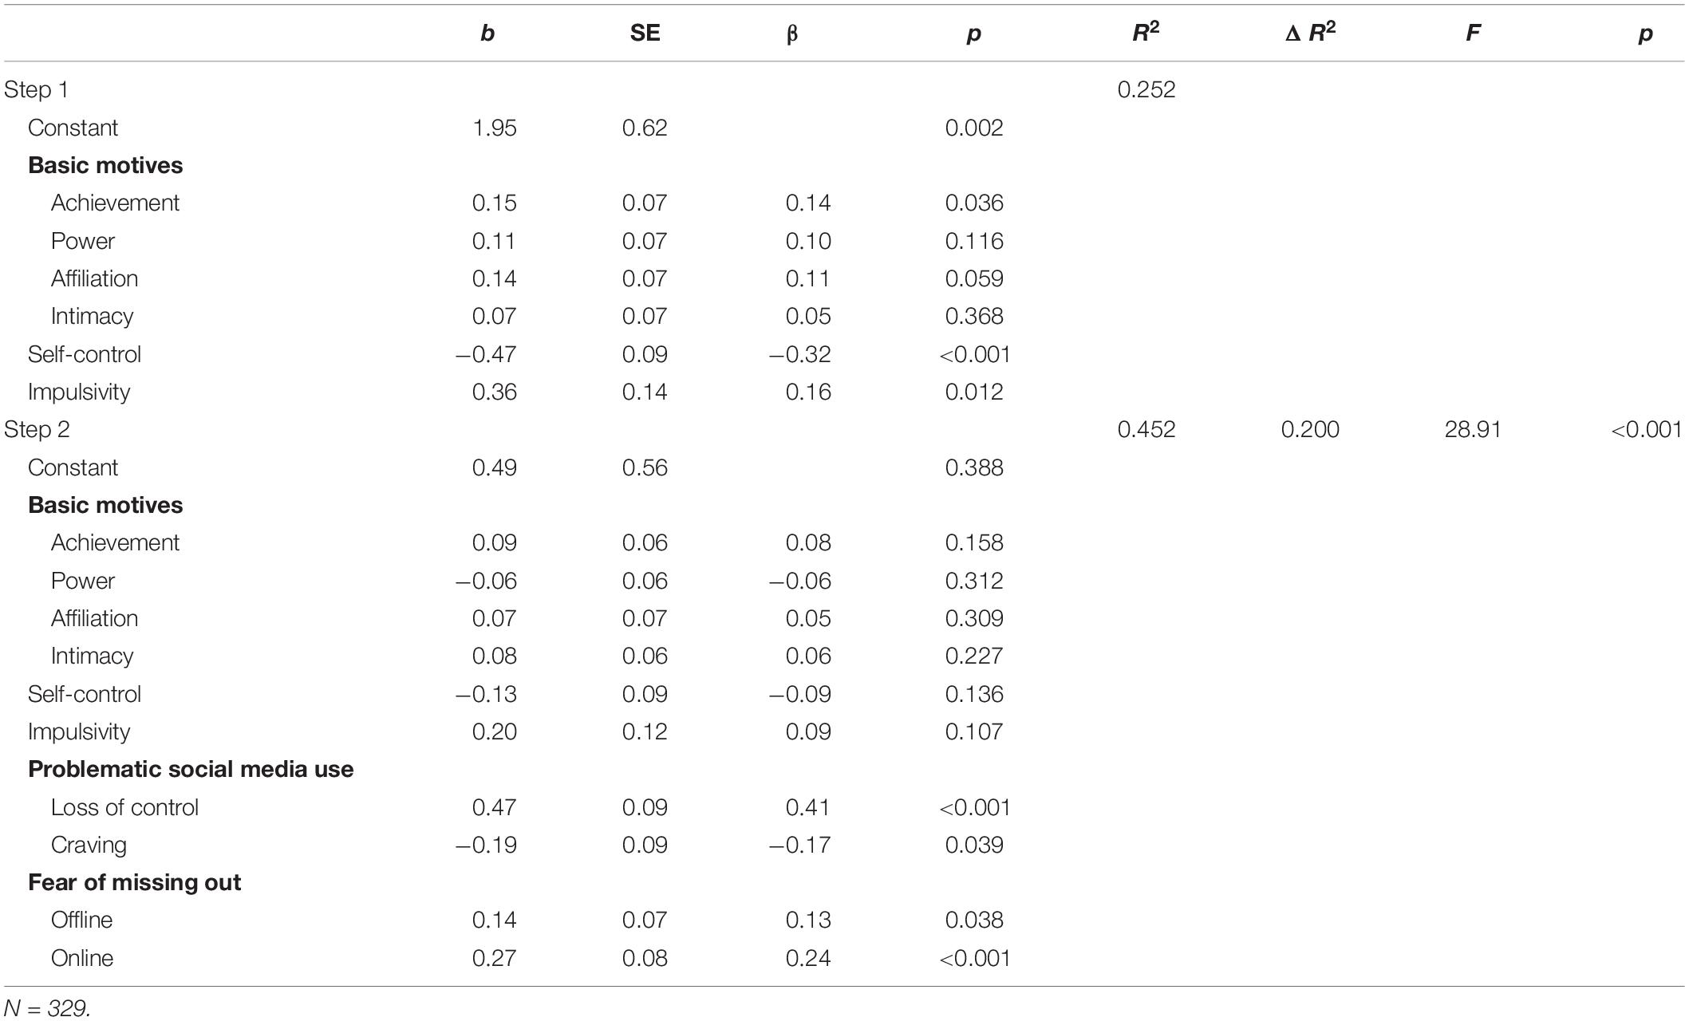1689x1021 pixels.
Task: Select Step 1 Intimacy p value 0.368
Action: [x=974, y=316]
